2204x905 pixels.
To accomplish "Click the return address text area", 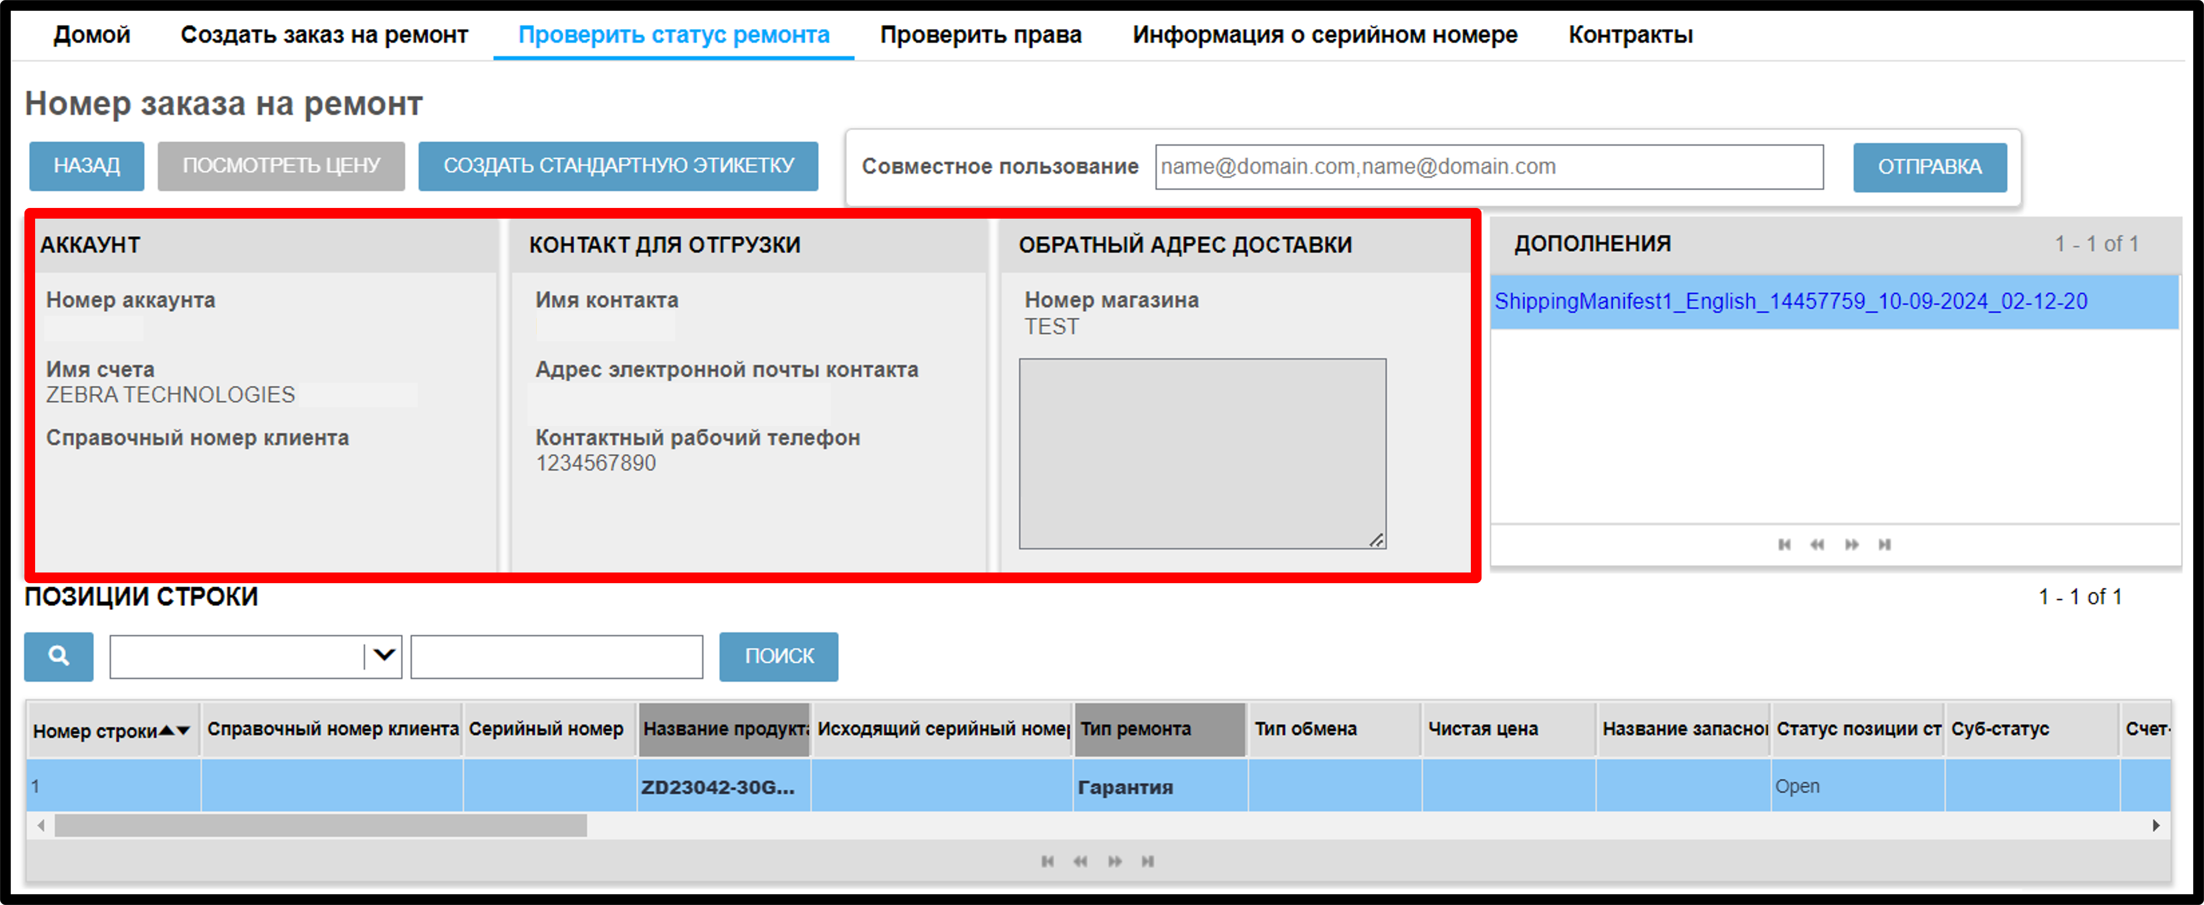I will [1202, 454].
